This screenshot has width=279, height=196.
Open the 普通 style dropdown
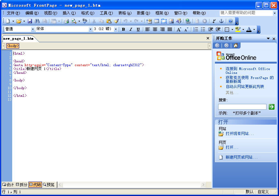tap(33, 29)
